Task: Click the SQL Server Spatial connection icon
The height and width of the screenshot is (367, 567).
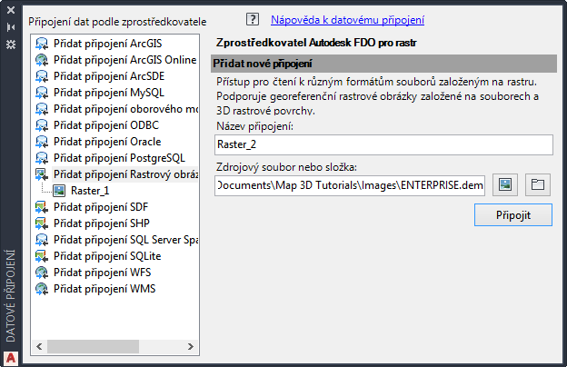Action: point(42,240)
